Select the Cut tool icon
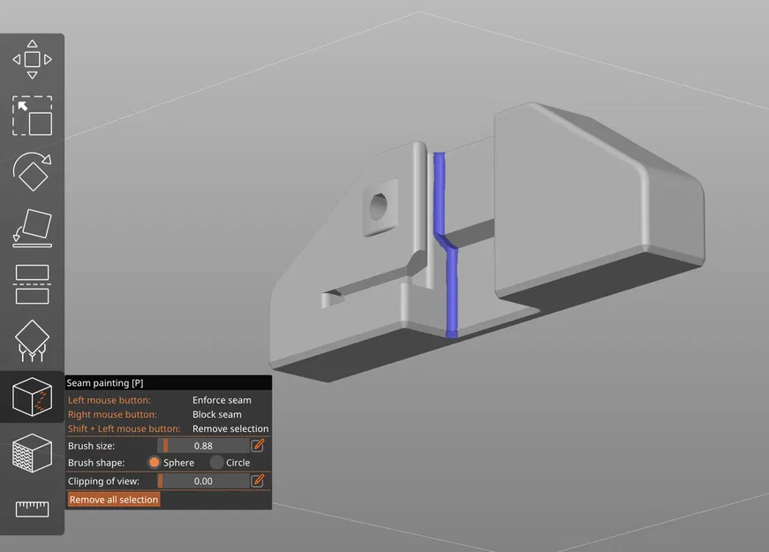 point(32,284)
